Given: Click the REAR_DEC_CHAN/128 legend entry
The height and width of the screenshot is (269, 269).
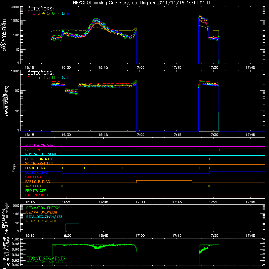Looking at the screenshot, I should tap(44, 217).
